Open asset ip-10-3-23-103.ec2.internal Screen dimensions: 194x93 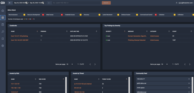pyautogui.click(x=83, y=84)
